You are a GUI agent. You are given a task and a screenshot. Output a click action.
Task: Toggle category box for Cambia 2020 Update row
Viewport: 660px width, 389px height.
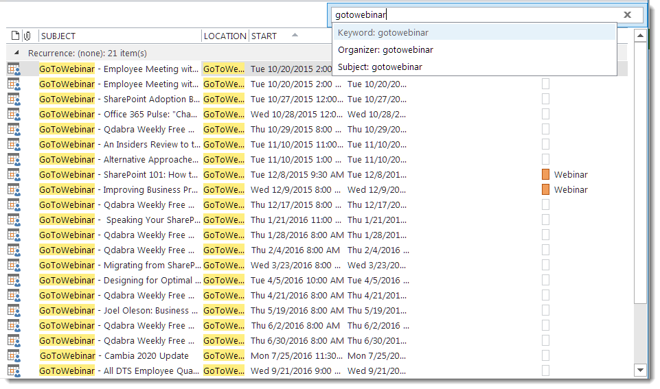545,356
